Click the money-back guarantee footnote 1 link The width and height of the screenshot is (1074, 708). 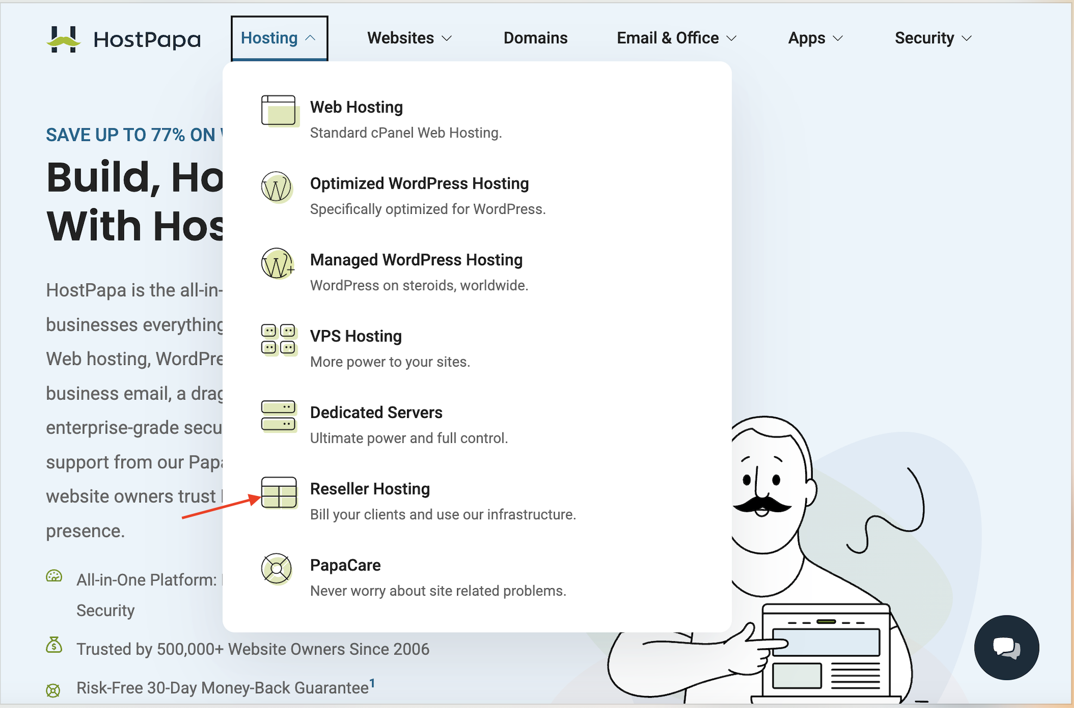tap(372, 682)
